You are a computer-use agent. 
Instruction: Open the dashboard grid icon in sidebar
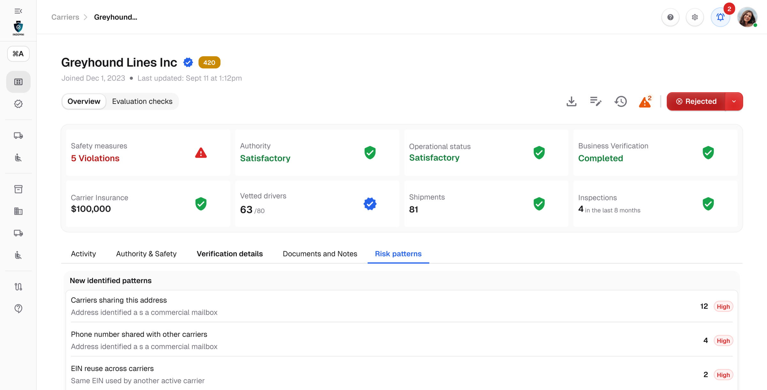pyautogui.click(x=18, y=82)
